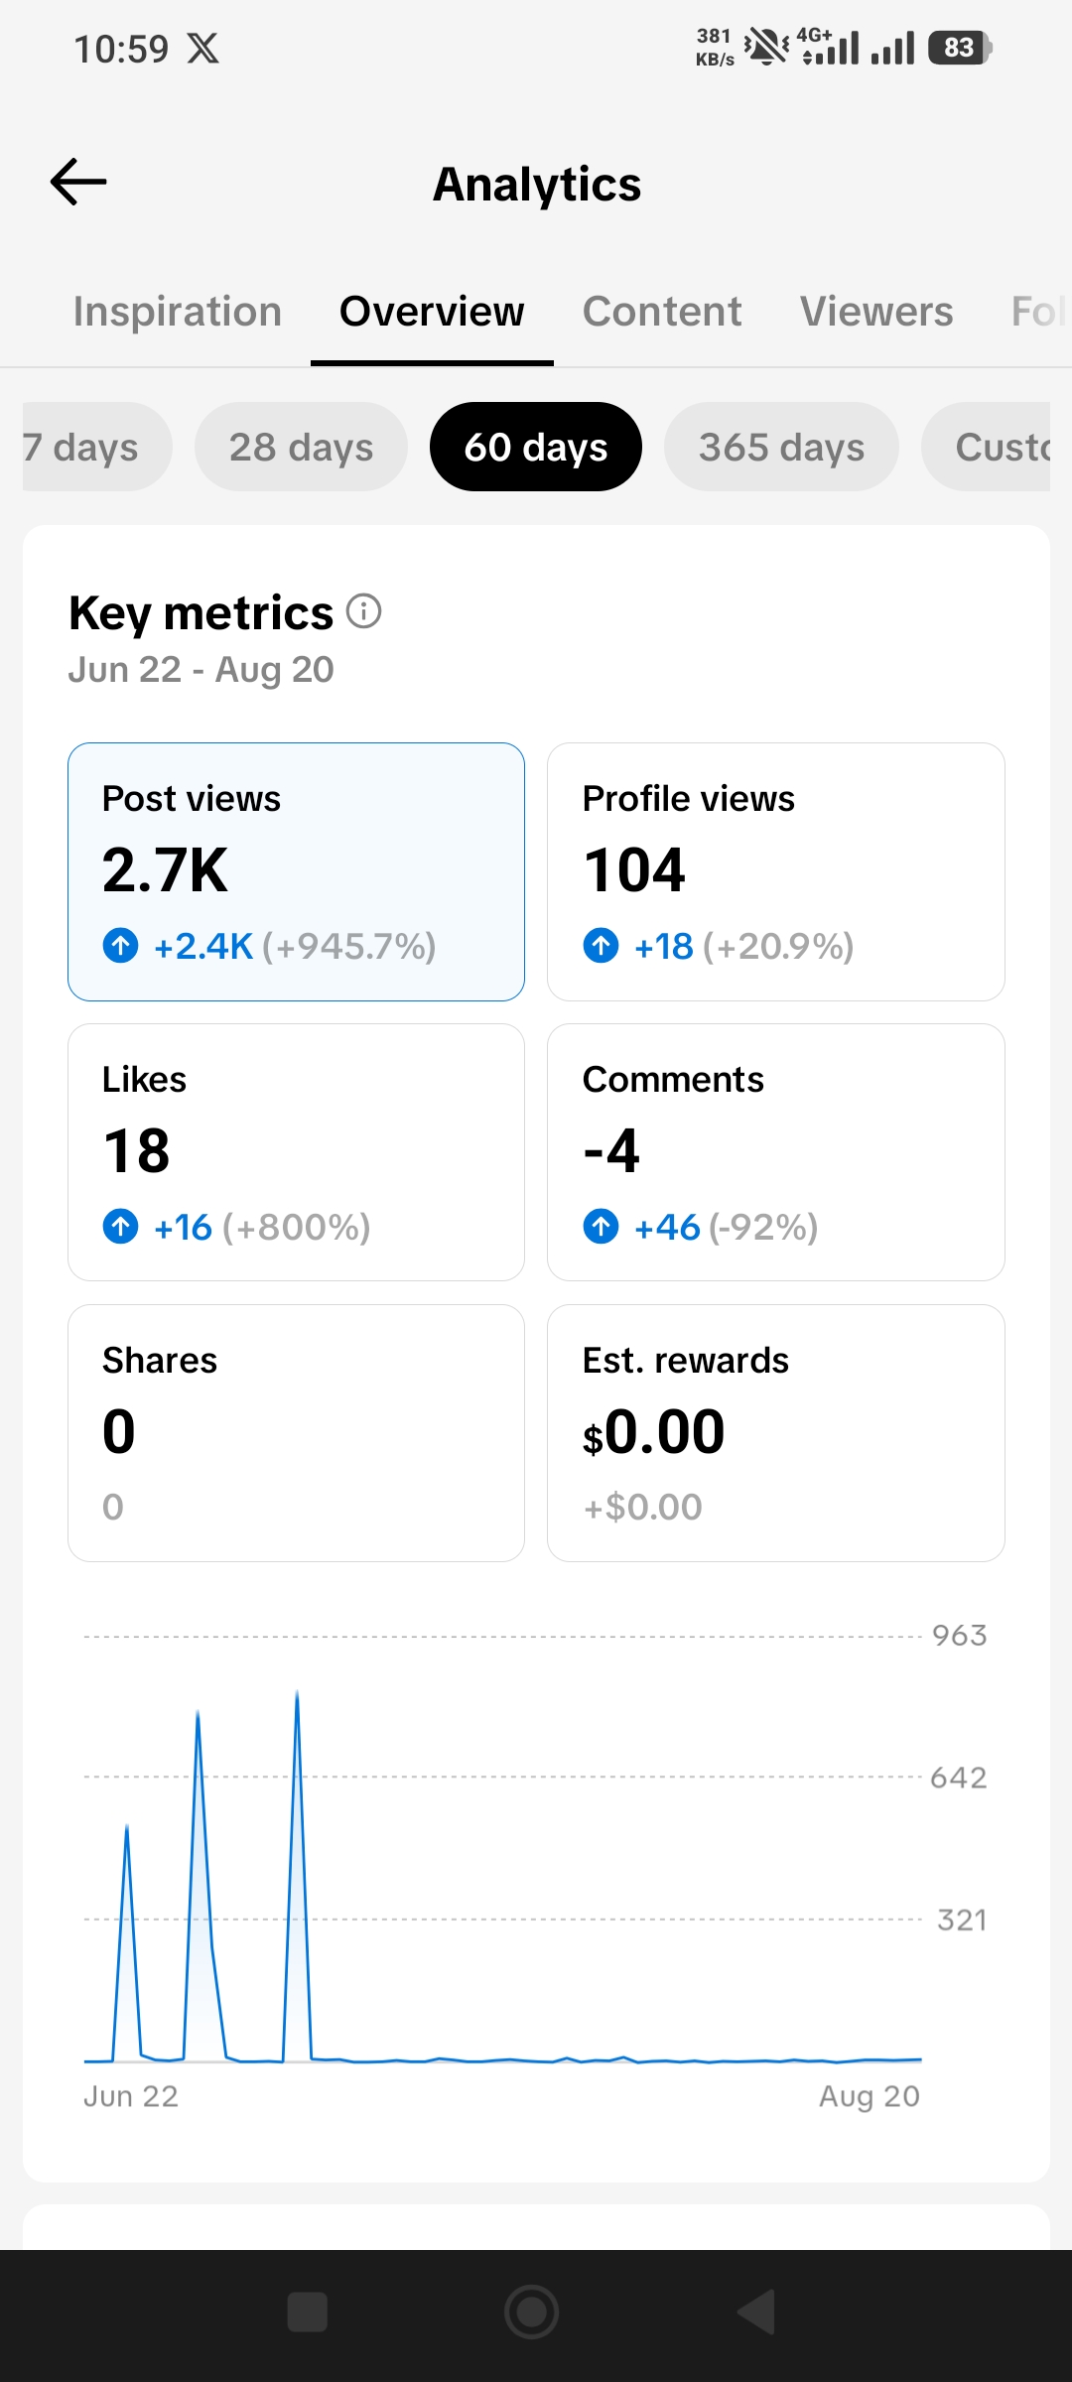Switch to the Content tab

(662, 312)
